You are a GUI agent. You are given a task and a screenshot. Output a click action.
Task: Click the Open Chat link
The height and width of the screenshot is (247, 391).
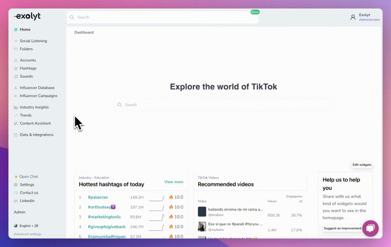[29, 177]
